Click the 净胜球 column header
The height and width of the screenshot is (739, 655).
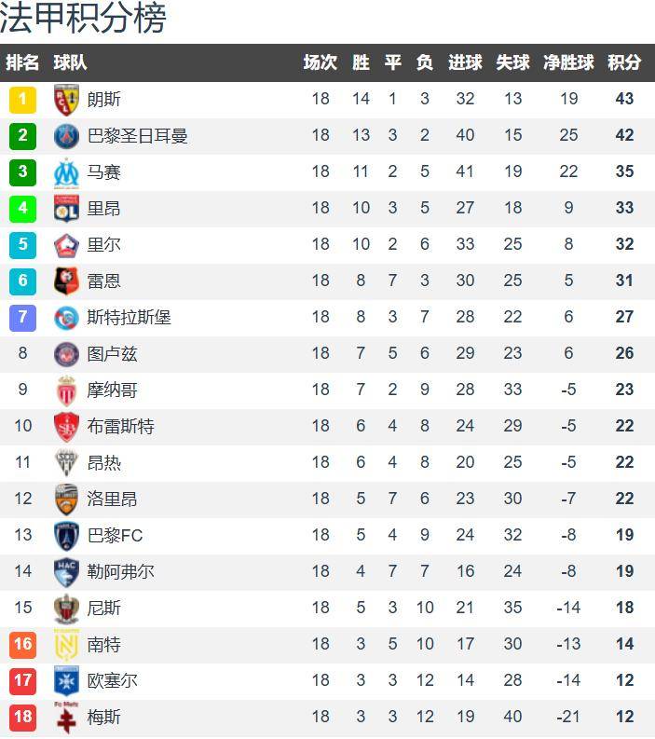tap(568, 62)
